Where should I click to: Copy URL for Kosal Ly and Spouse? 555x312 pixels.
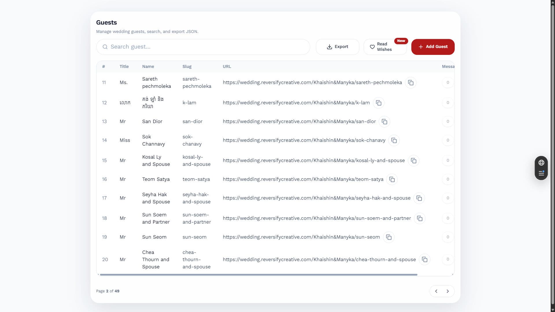(x=414, y=161)
